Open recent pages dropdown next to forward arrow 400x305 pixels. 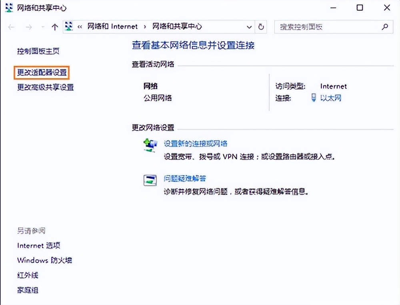tap(42, 27)
